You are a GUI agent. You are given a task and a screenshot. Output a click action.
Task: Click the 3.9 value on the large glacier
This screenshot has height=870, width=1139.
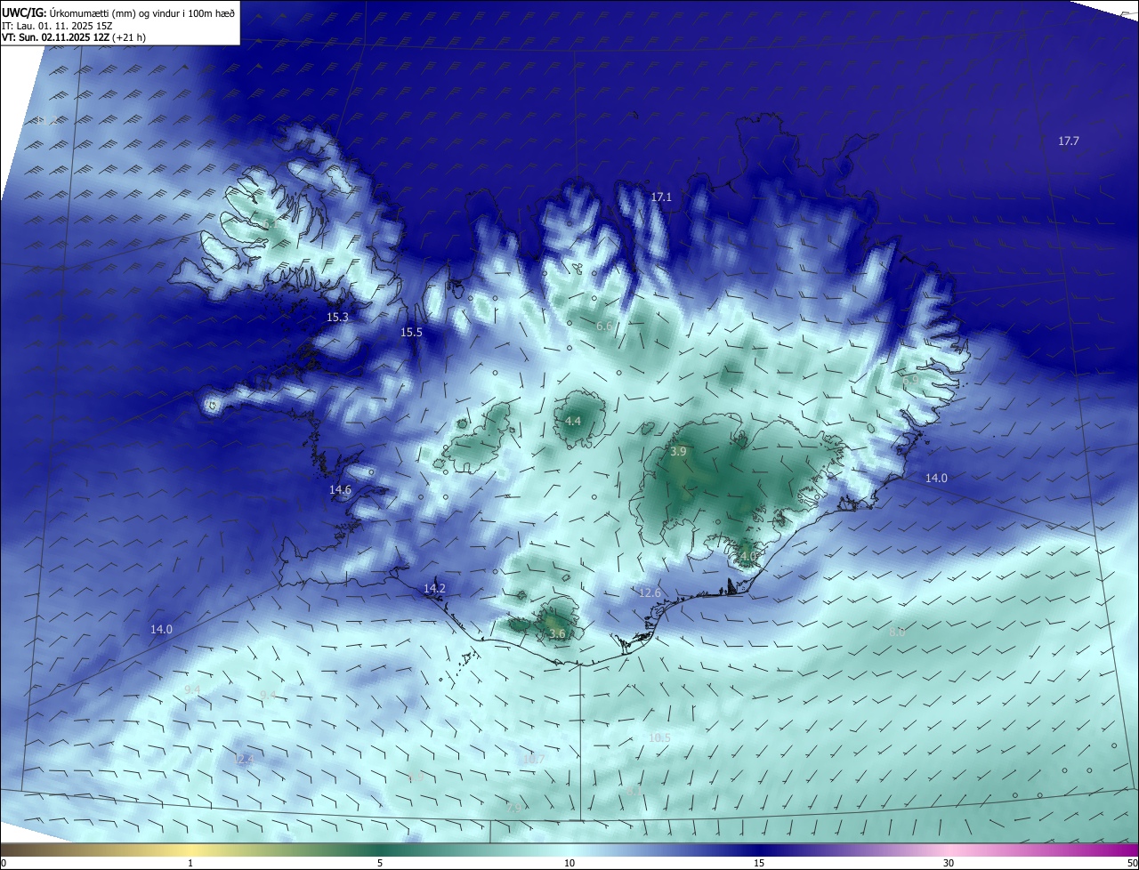[678, 452]
